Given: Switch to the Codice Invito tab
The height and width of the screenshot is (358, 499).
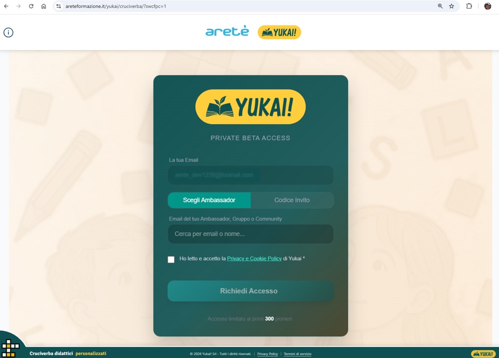Looking at the screenshot, I should point(292,200).
